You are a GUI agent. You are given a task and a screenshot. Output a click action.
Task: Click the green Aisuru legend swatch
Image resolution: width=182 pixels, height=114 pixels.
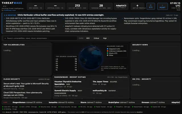pyautogui.click(x=107, y=53)
